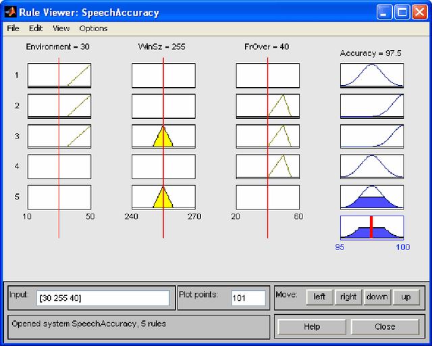Click rule 5 empty Environment plot
432x346 pixels.
(x=59, y=197)
